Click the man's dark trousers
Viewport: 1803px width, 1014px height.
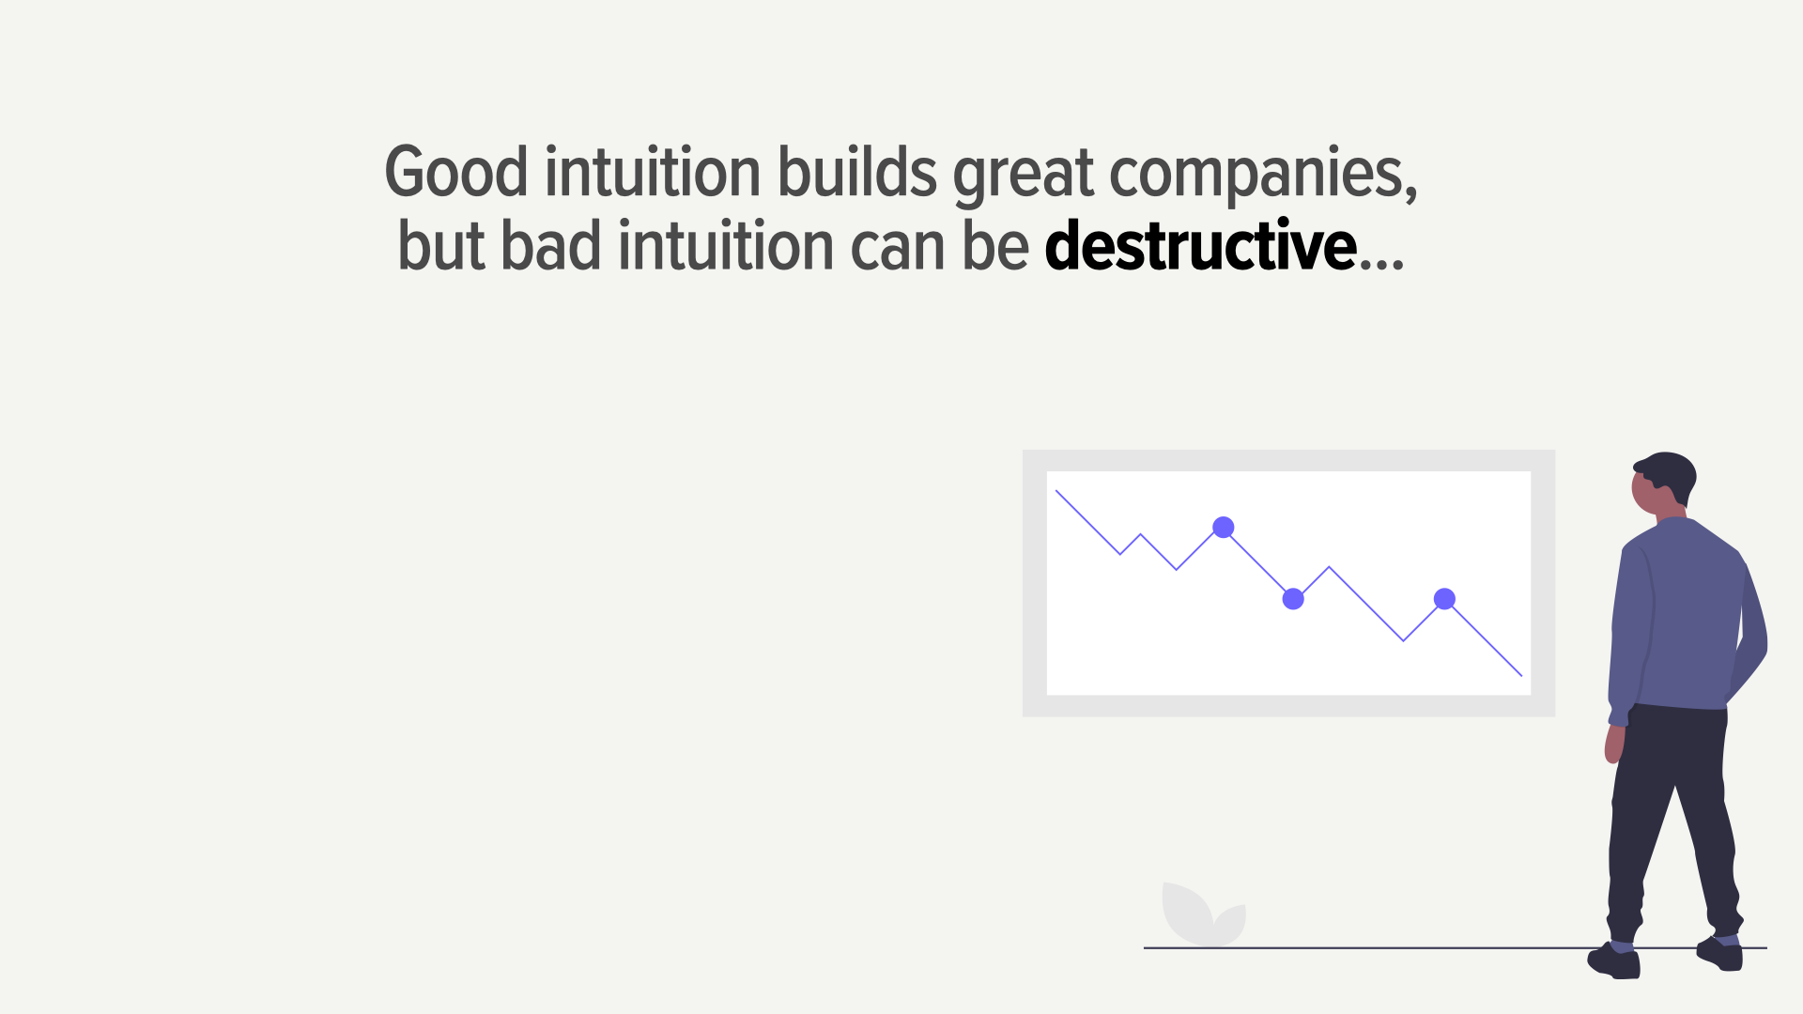[x=1672, y=826]
